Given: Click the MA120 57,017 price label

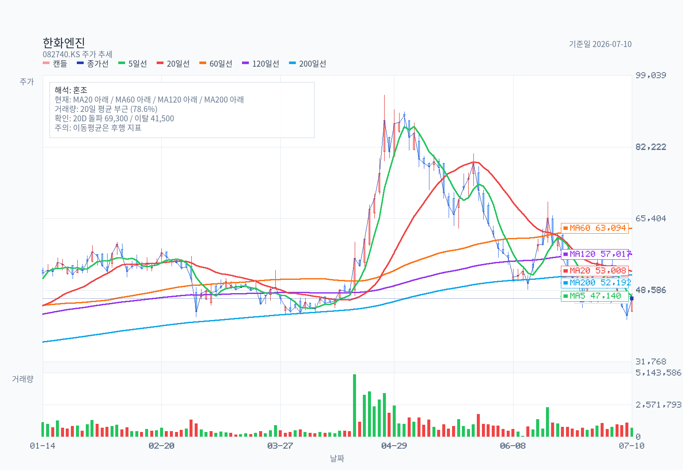Looking at the screenshot, I should tap(595, 254).
